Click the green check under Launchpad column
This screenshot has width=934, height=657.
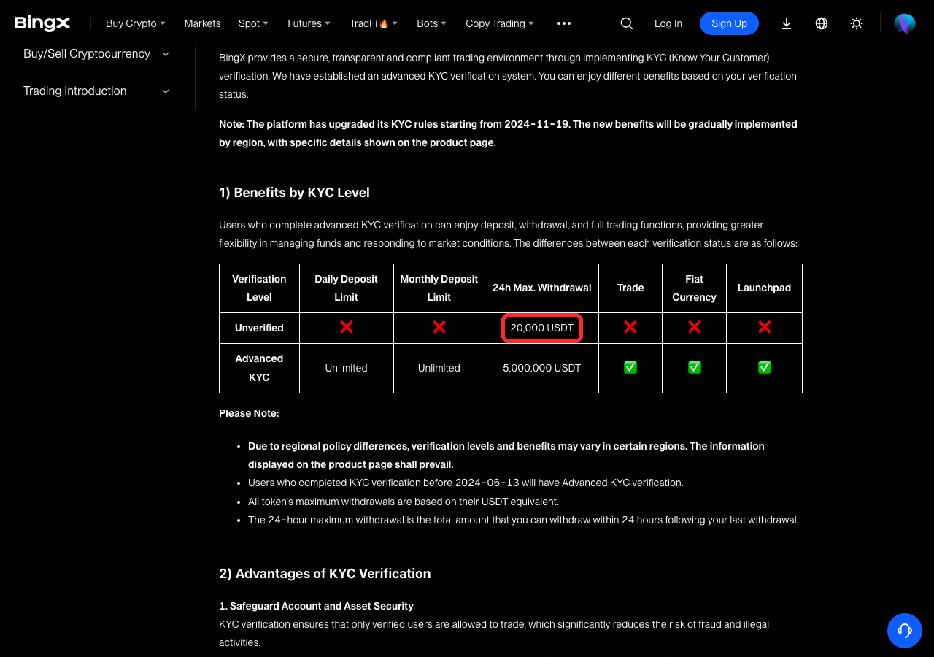tap(765, 367)
